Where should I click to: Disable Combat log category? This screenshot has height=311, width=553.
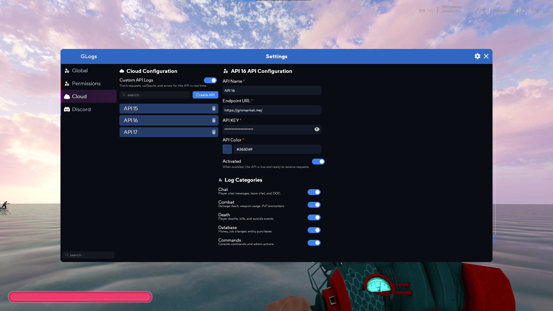pyautogui.click(x=314, y=205)
